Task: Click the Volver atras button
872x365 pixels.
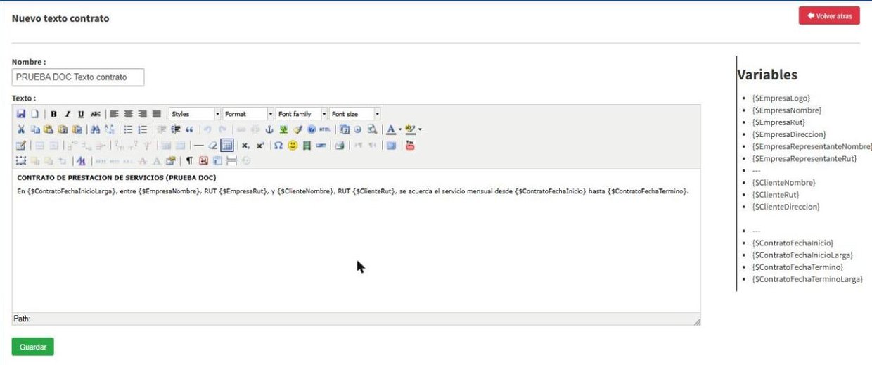Action: click(829, 15)
